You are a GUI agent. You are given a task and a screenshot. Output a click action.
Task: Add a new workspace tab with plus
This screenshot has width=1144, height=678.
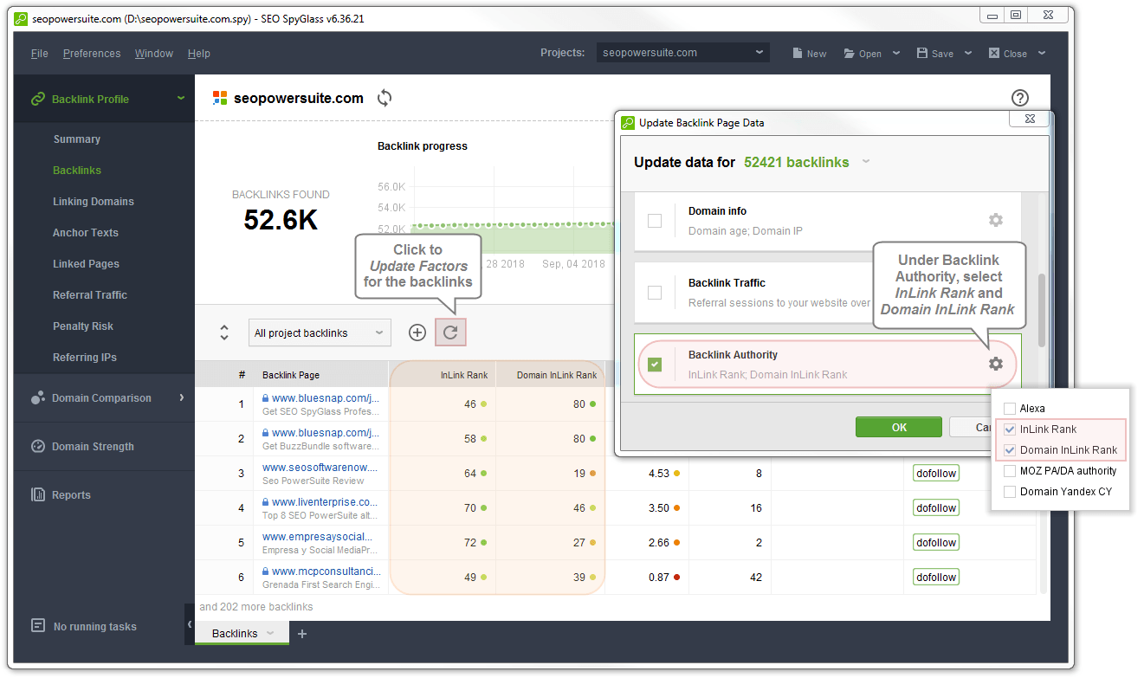coord(302,634)
